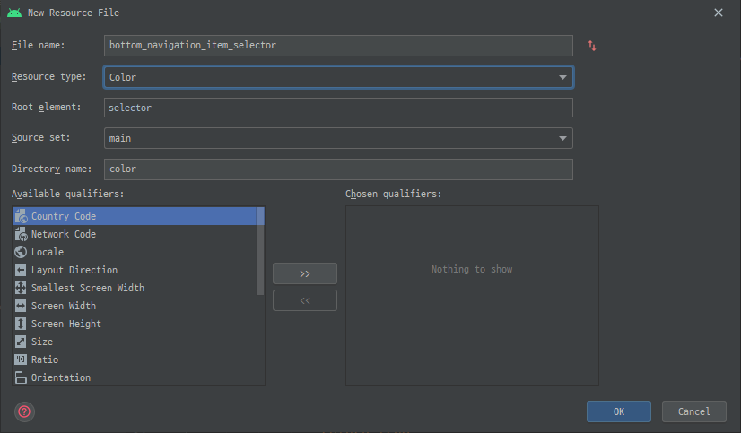Click the Screen Height icon
The height and width of the screenshot is (433, 741).
[21, 324]
